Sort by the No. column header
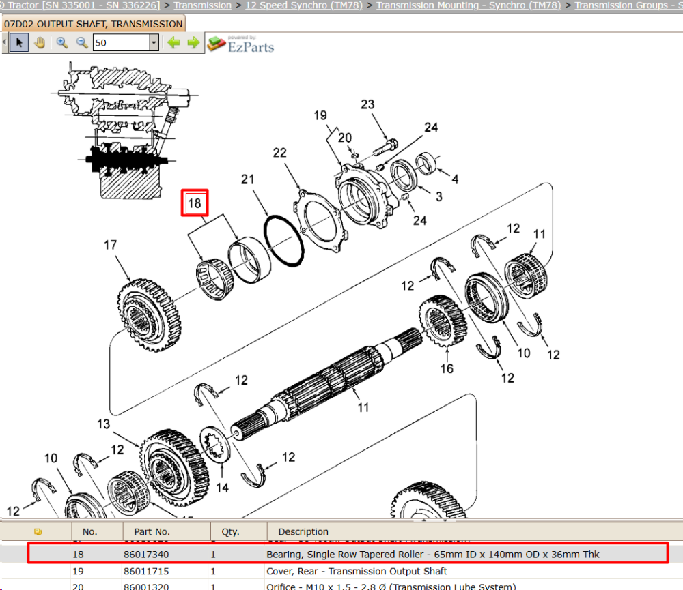Image resolution: width=683 pixels, height=590 pixels. (89, 532)
